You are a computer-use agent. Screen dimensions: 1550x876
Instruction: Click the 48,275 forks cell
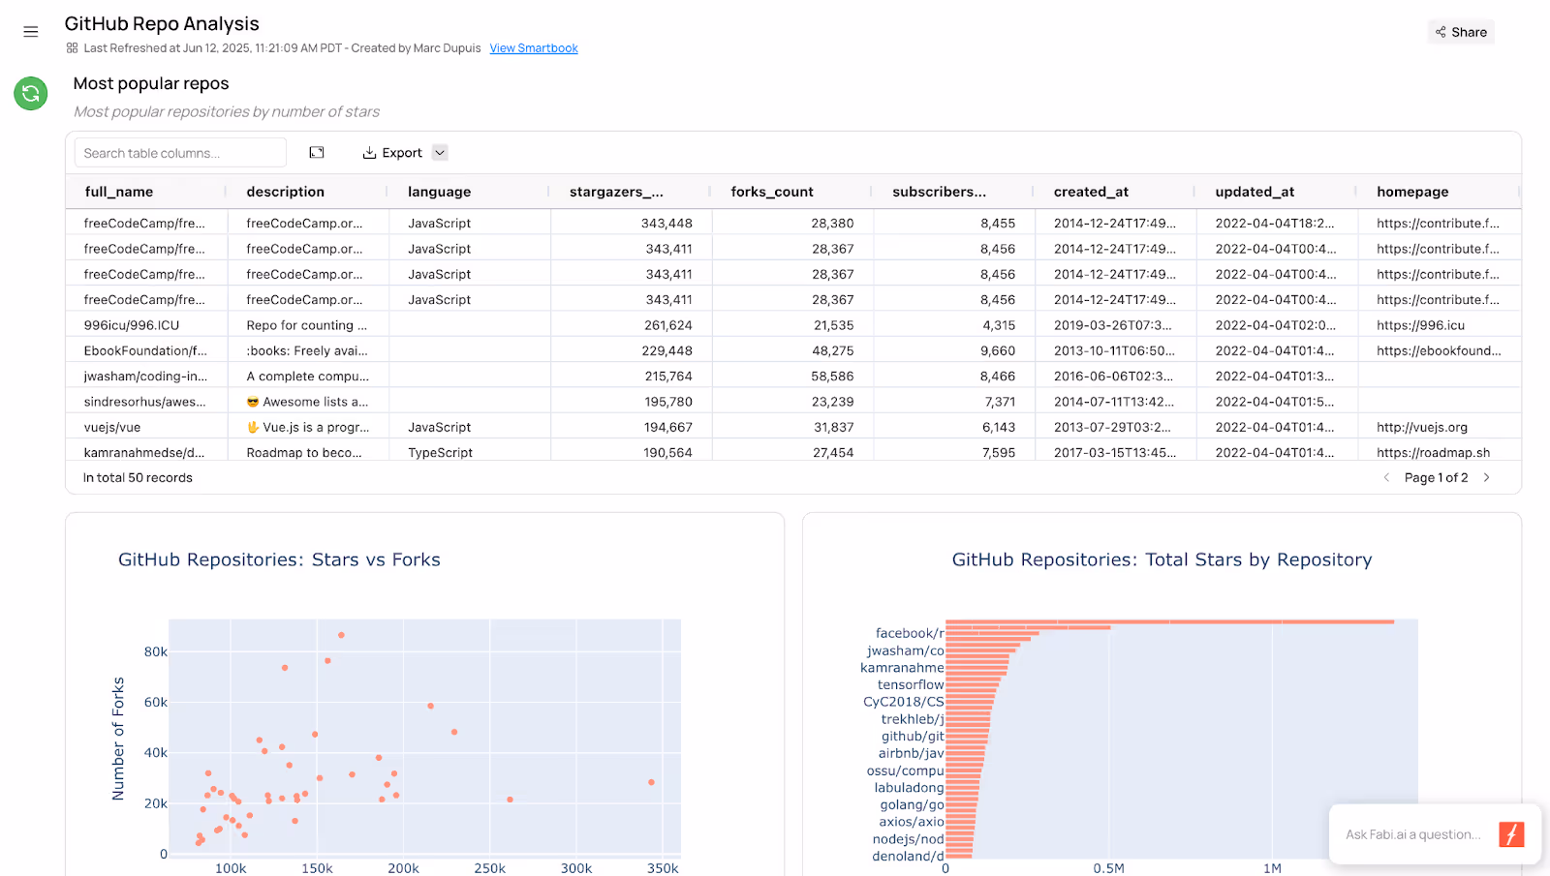click(793, 350)
